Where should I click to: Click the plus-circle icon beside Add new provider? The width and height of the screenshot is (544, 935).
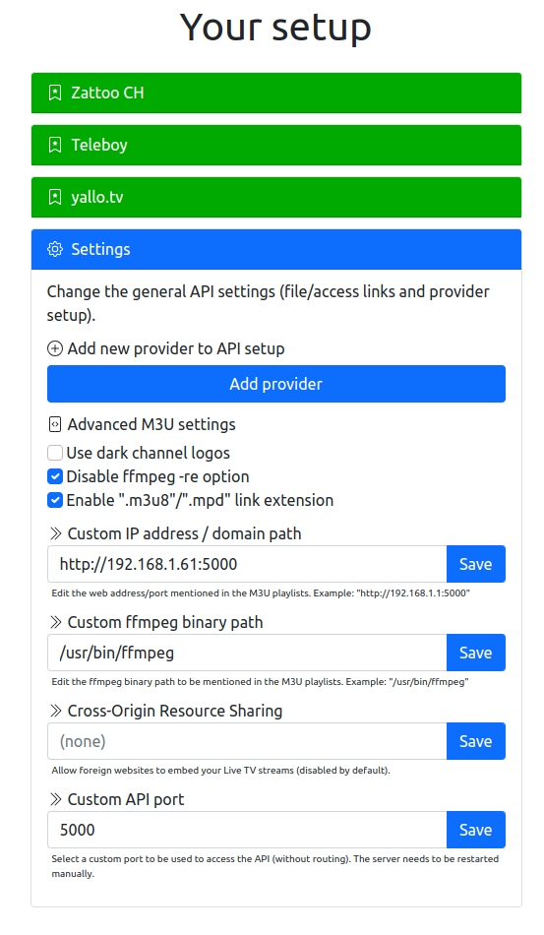tap(55, 348)
